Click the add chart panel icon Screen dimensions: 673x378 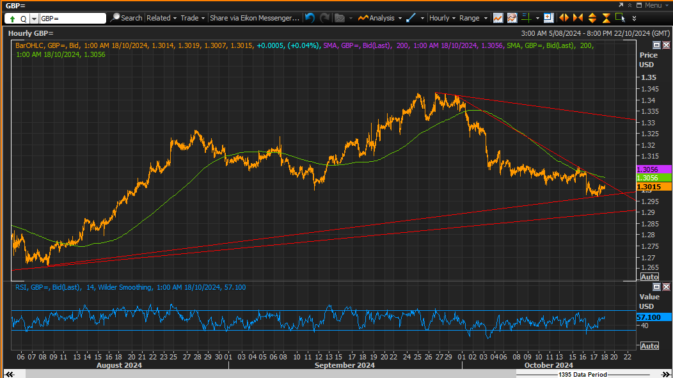coord(548,18)
